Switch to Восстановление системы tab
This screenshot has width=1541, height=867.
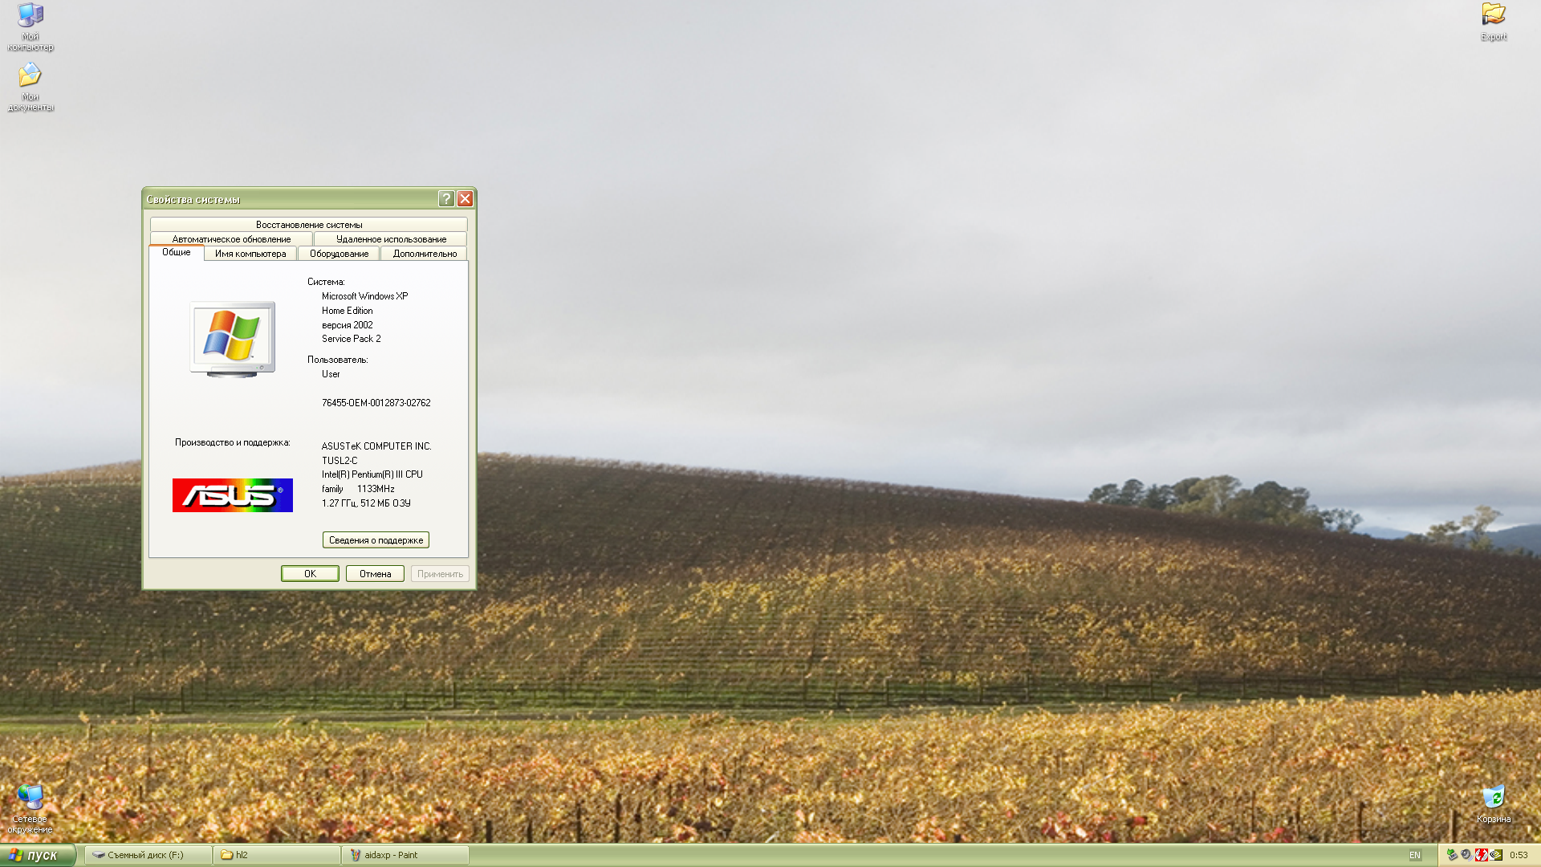(309, 225)
